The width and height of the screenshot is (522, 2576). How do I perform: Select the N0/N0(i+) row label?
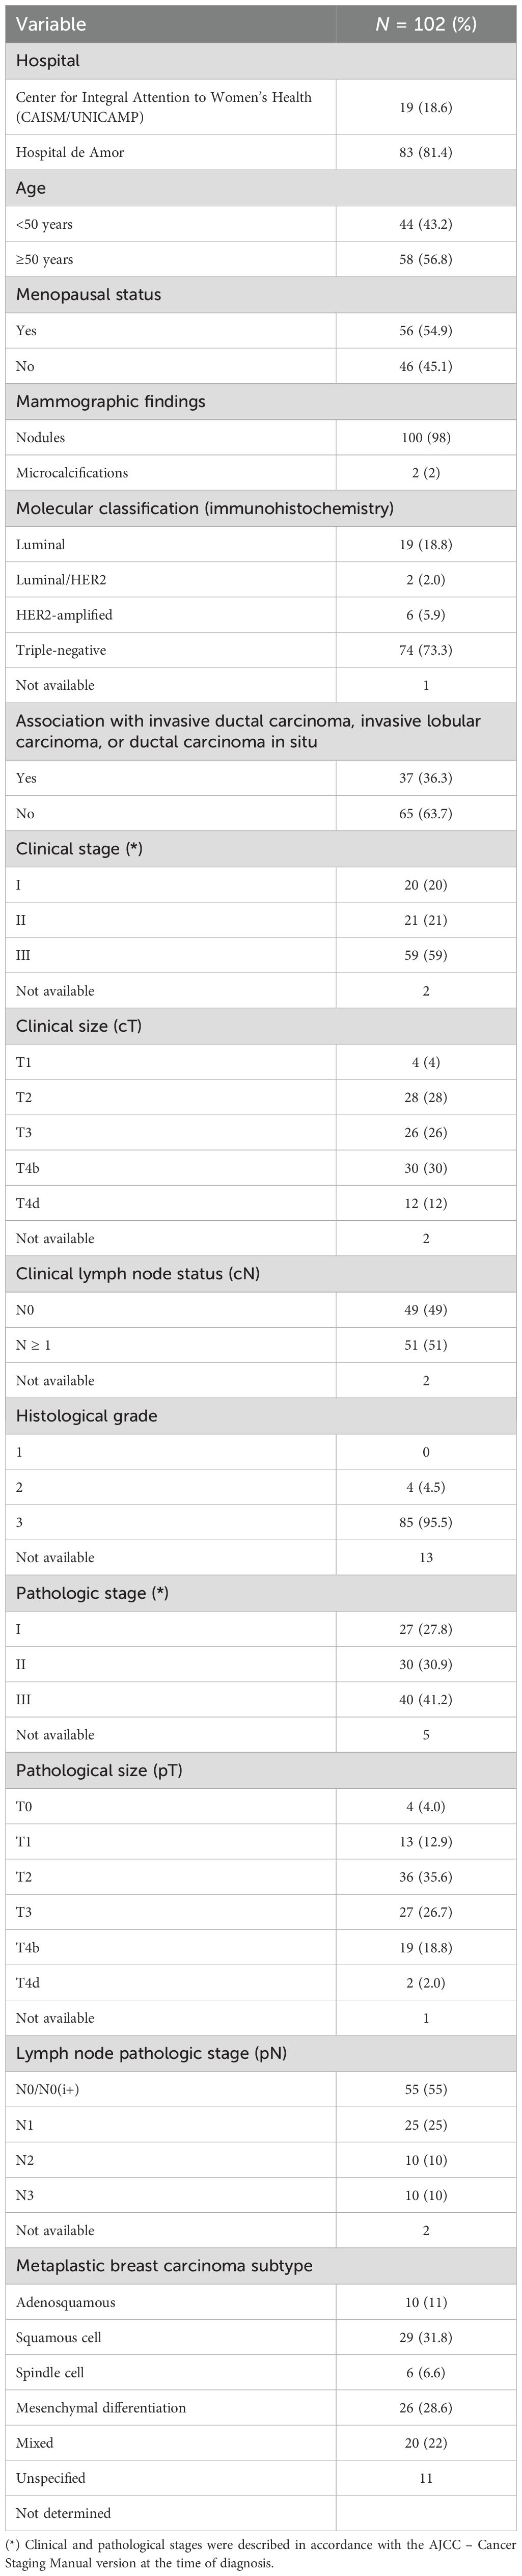tap(56, 2089)
